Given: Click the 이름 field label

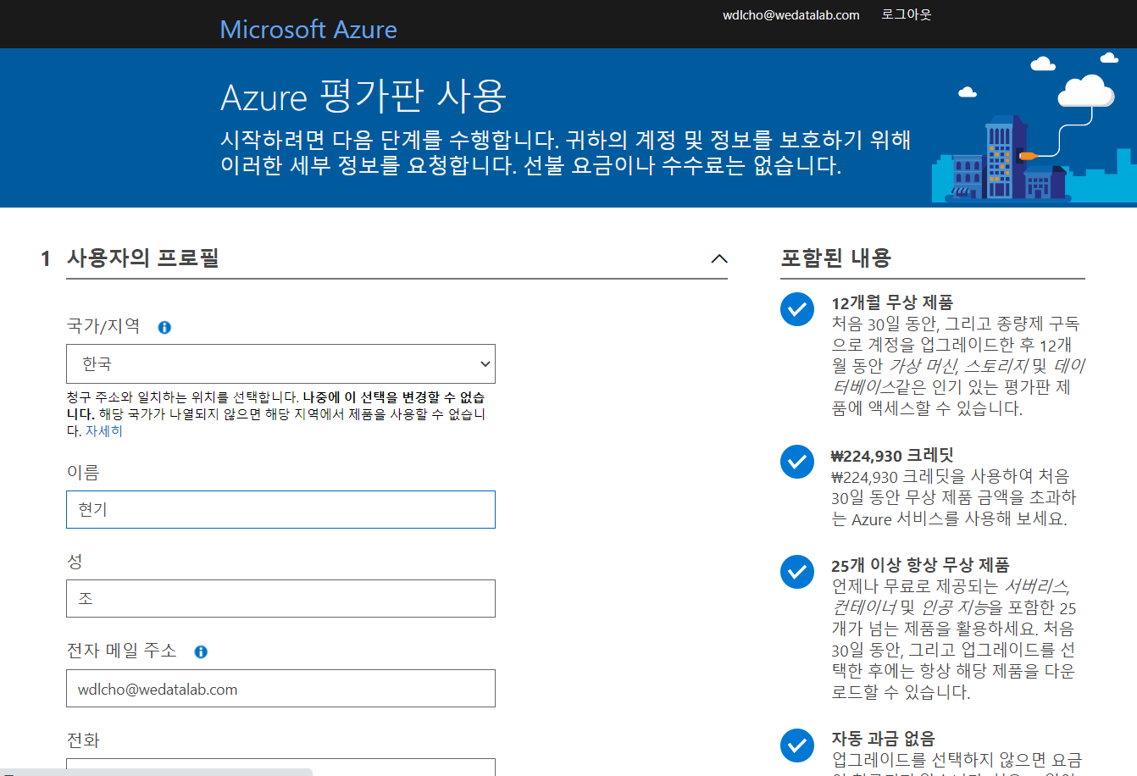Looking at the screenshot, I should pos(83,472).
